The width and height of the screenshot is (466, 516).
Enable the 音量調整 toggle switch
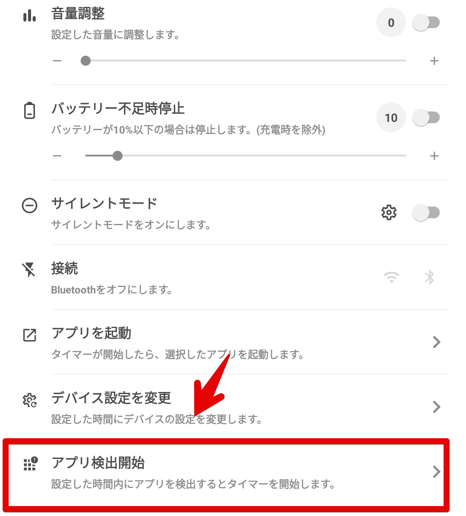(426, 23)
